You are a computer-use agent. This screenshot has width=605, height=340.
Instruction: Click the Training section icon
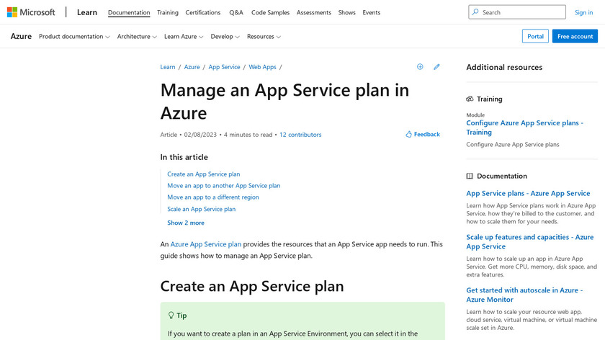(470, 99)
